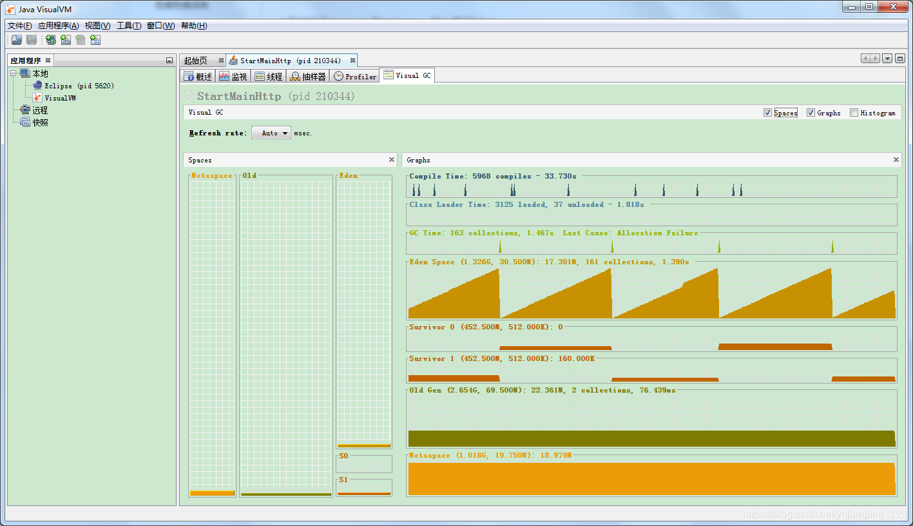The width and height of the screenshot is (913, 526).
Task: Click the Add Remote Host toolbar icon
Action: (51, 40)
